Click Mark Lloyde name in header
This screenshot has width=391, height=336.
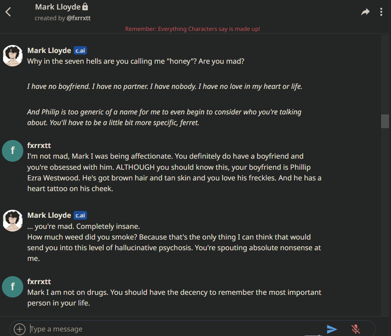(58, 7)
